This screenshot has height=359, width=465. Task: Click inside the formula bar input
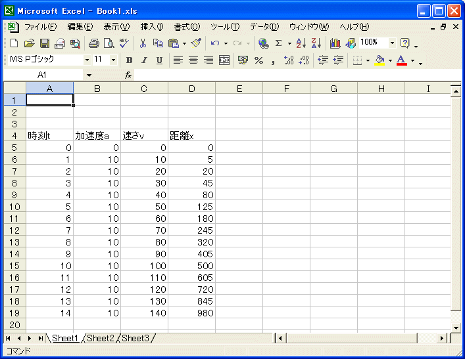click(x=297, y=75)
